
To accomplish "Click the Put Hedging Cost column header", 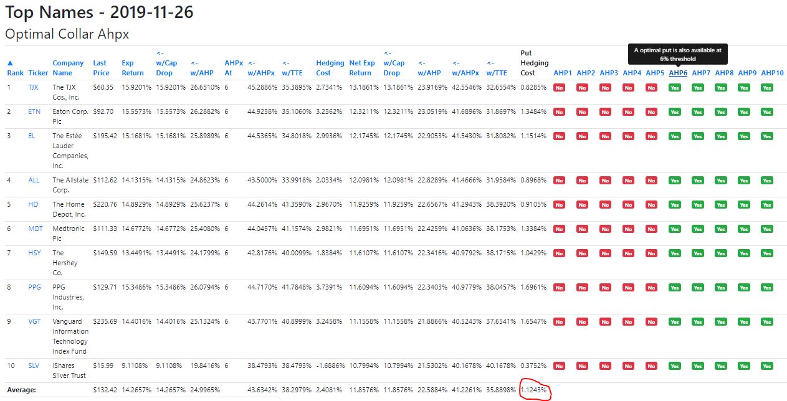I will click(535, 63).
